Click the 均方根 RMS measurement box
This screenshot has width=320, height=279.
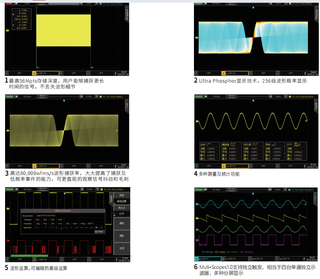(x=253, y=151)
